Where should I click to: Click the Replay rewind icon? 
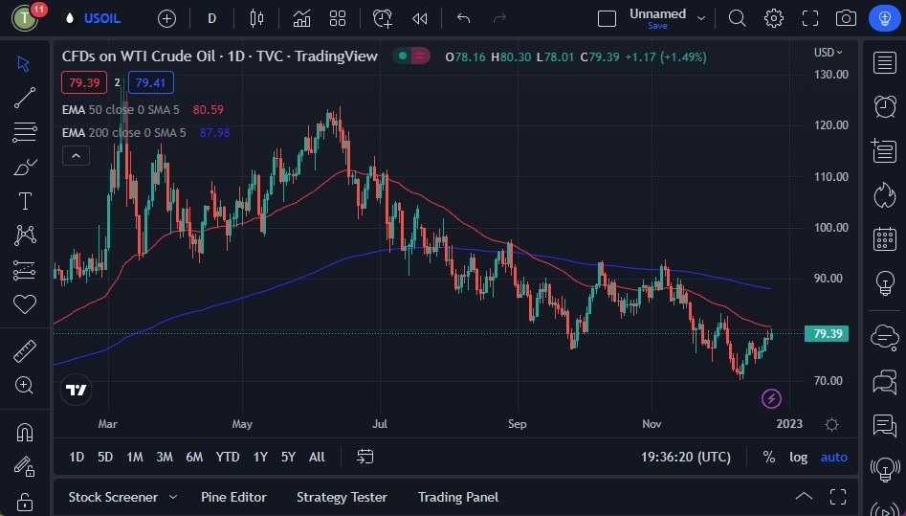pyautogui.click(x=419, y=18)
